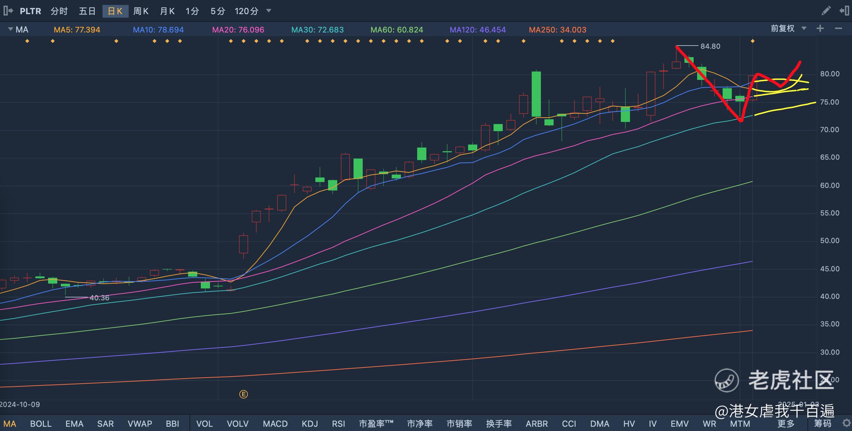Switch to 五日 five-day view
This screenshot has height=431, width=852.
coord(87,11)
